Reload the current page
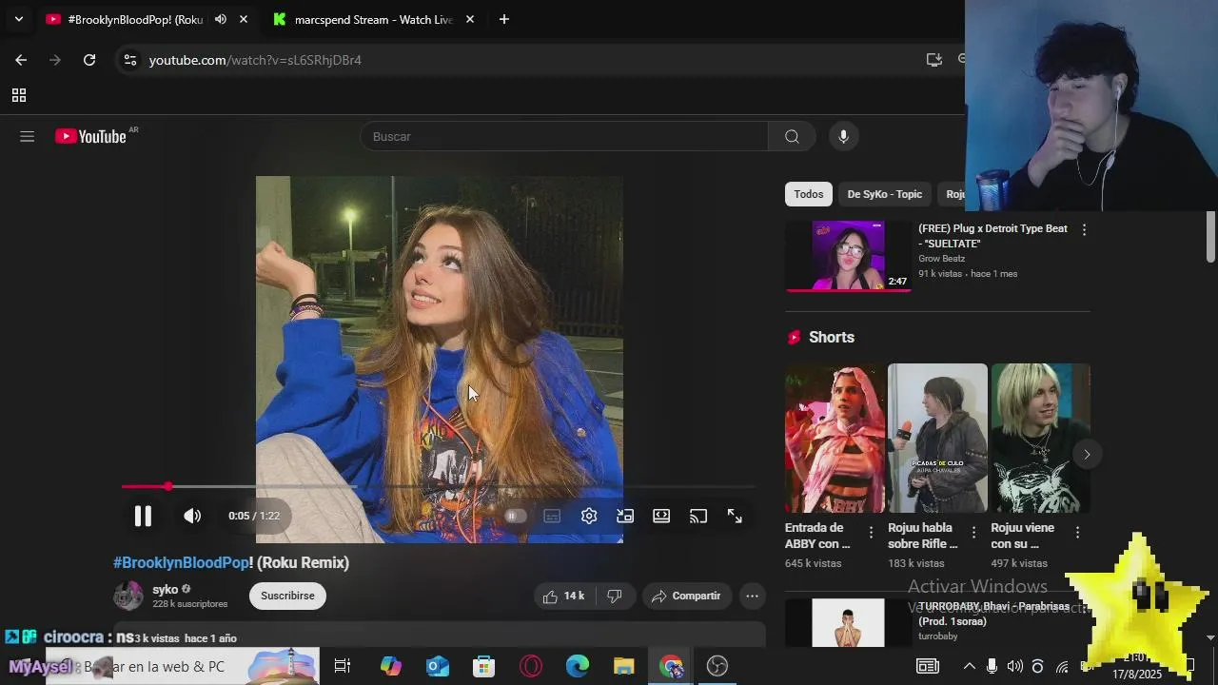Screen dimensions: 1218x685 click(x=89, y=60)
